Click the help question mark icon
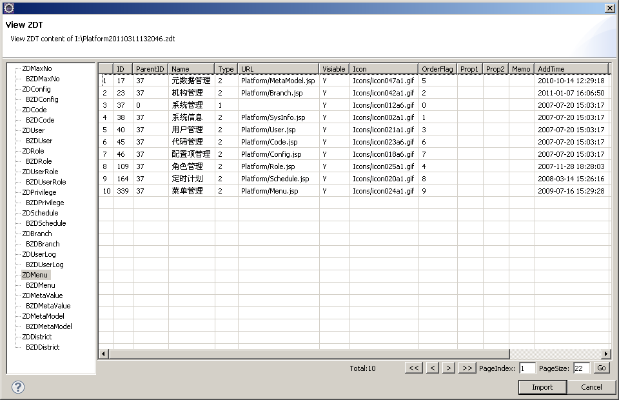 click(18, 387)
